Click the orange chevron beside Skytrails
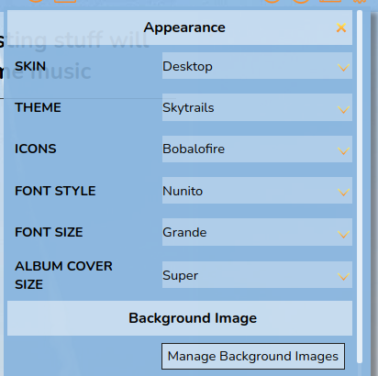Screen dimensions: 378x376 click(343, 109)
